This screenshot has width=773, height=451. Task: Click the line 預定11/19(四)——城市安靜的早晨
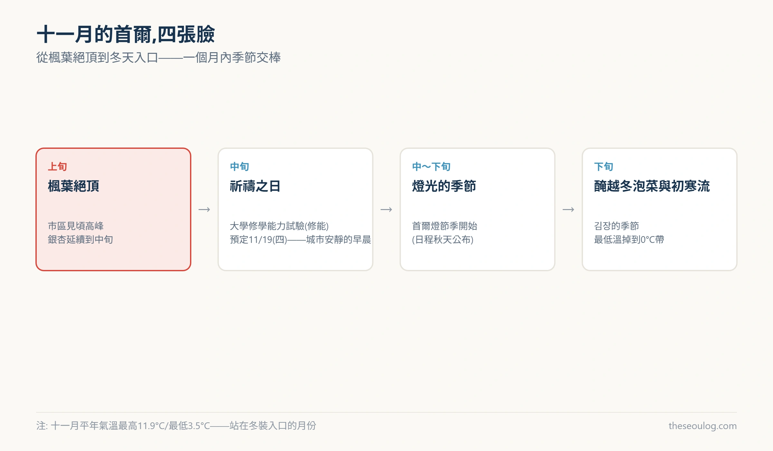(x=300, y=239)
